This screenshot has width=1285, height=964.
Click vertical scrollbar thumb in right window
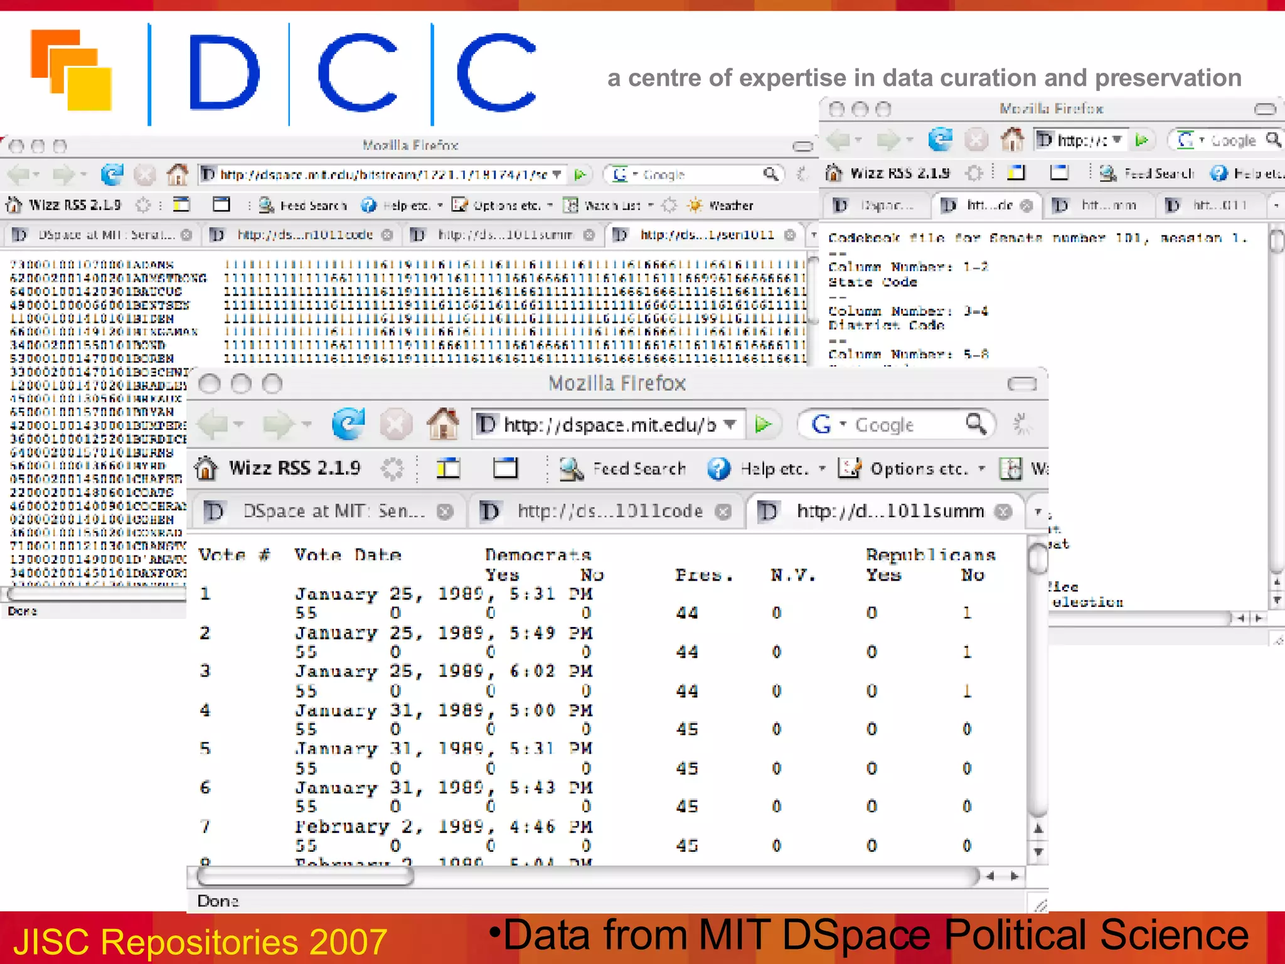pos(1277,240)
